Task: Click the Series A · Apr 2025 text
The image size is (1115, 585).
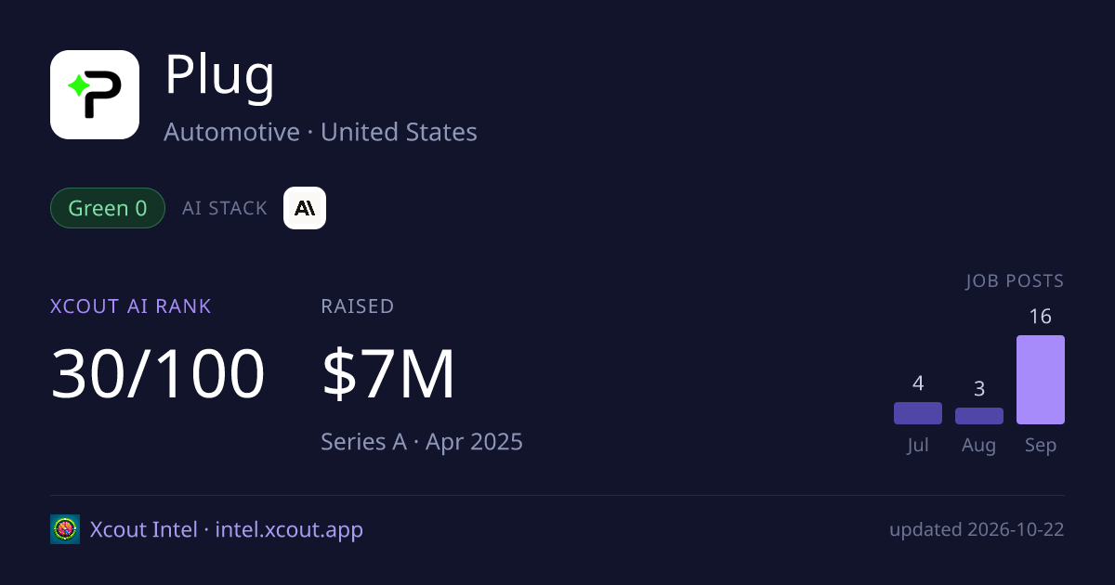Action: coord(422,441)
